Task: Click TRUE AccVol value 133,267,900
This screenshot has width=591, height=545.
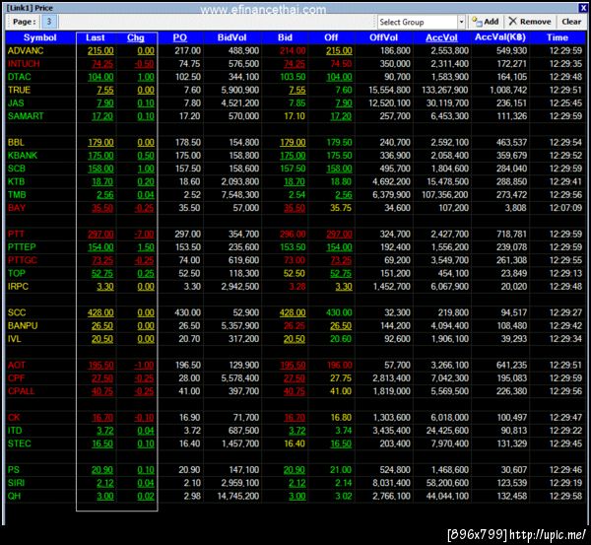Action: point(445,90)
